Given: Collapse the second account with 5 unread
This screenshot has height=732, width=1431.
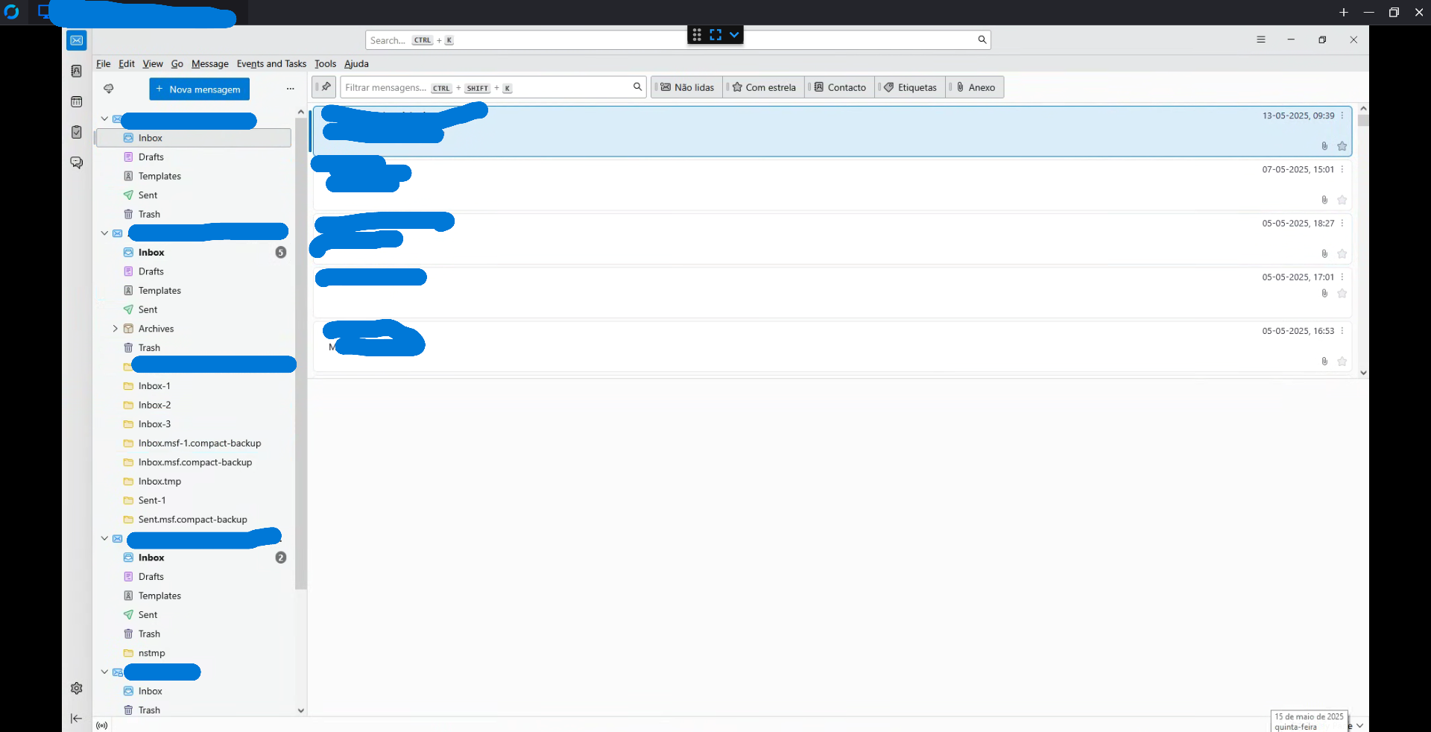Looking at the screenshot, I should [x=104, y=233].
